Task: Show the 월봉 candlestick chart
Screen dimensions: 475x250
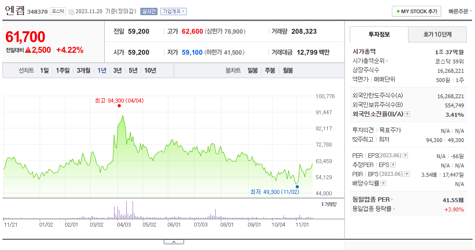Action: [288, 70]
